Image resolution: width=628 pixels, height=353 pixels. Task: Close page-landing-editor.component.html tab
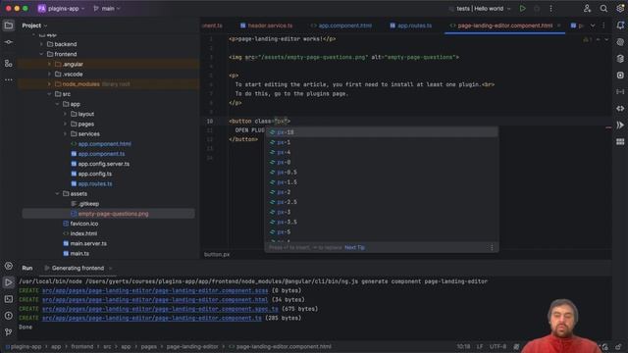(x=559, y=25)
